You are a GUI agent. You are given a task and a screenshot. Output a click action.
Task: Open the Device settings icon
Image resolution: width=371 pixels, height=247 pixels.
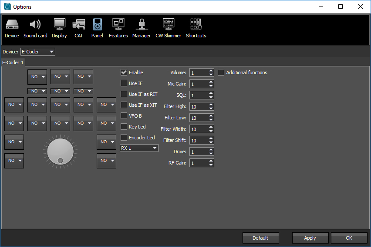(x=12, y=28)
